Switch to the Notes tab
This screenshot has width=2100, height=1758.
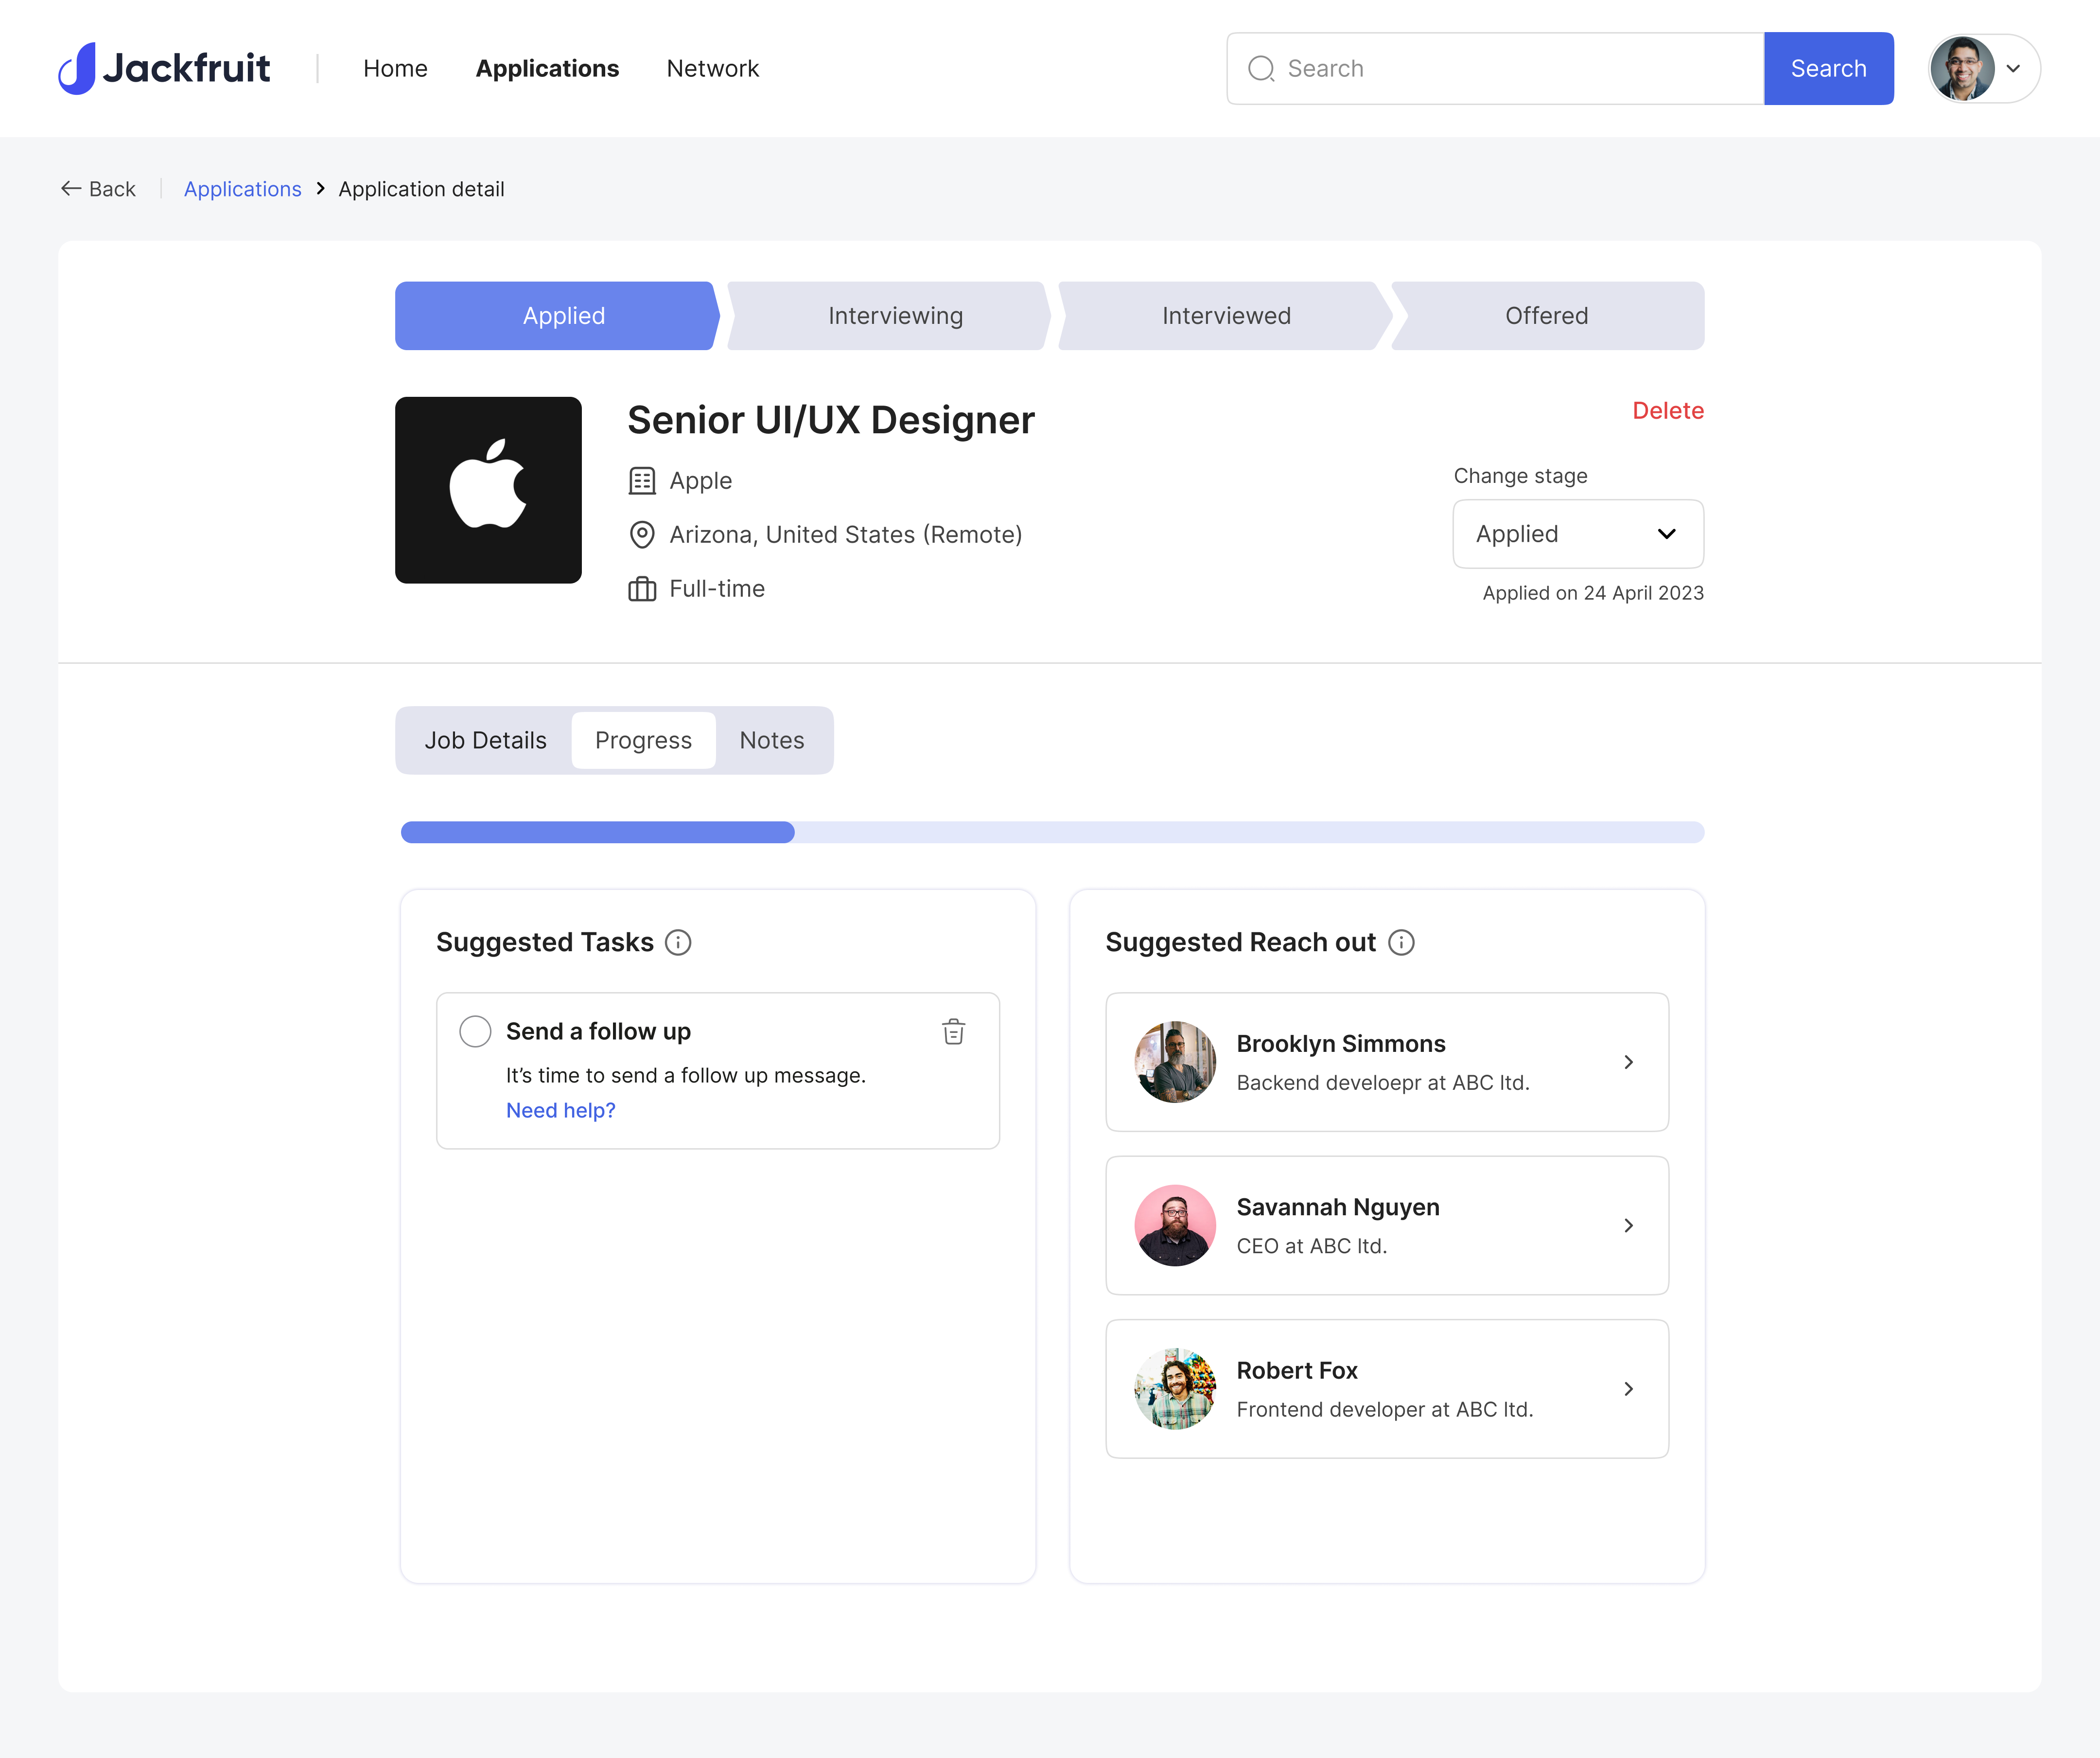point(771,739)
